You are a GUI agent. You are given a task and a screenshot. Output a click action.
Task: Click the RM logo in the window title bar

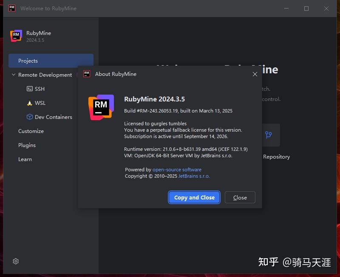pos(11,8)
